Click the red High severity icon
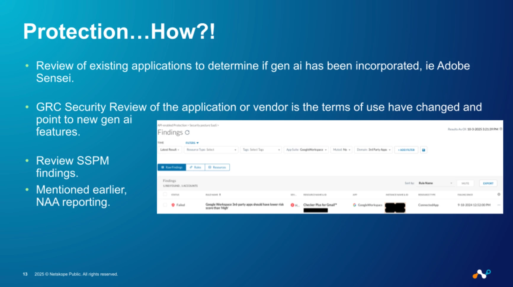Screen dimensions: 513x287 pos(292,205)
